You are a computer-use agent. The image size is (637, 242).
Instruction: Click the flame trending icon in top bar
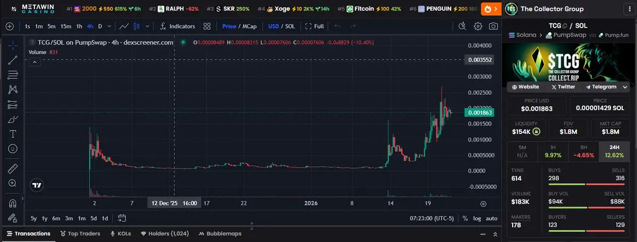491,8
